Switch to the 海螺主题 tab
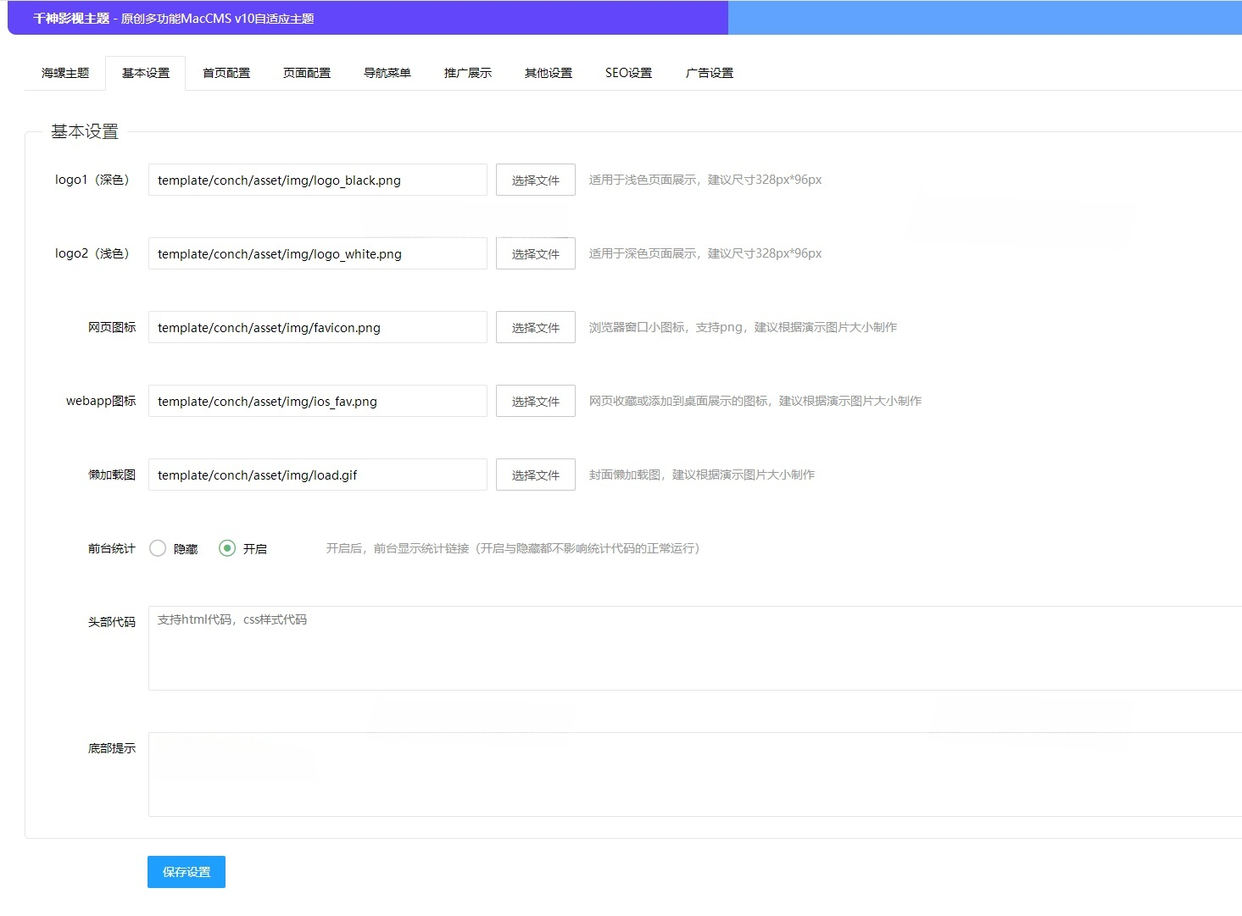Image resolution: width=1242 pixels, height=916 pixels. (x=65, y=73)
